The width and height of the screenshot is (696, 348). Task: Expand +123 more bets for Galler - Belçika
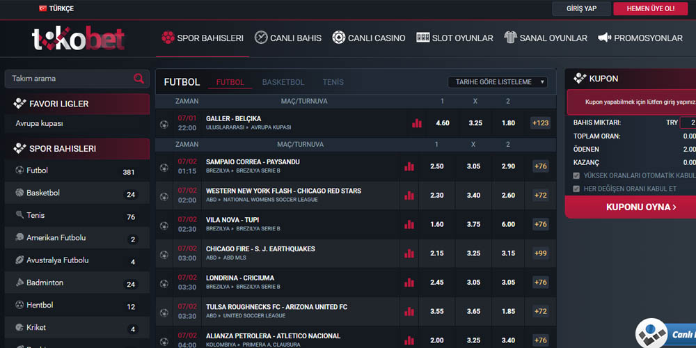point(540,123)
